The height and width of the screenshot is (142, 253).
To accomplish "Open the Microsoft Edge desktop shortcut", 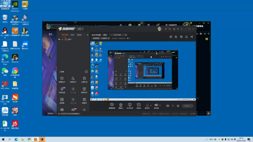I will 5,60.
